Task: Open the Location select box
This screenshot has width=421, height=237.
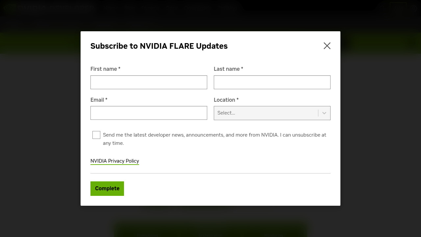Action: (266, 113)
